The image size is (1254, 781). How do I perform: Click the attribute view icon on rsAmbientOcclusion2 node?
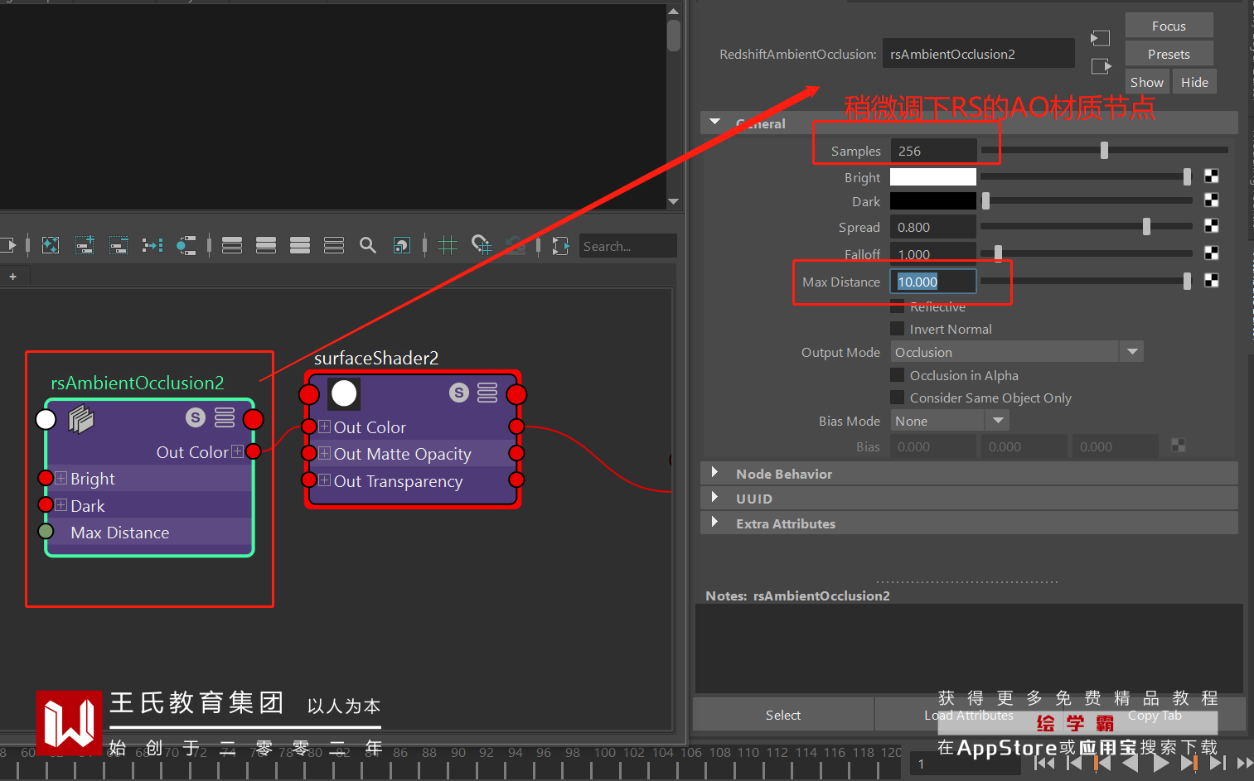(x=225, y=417)
